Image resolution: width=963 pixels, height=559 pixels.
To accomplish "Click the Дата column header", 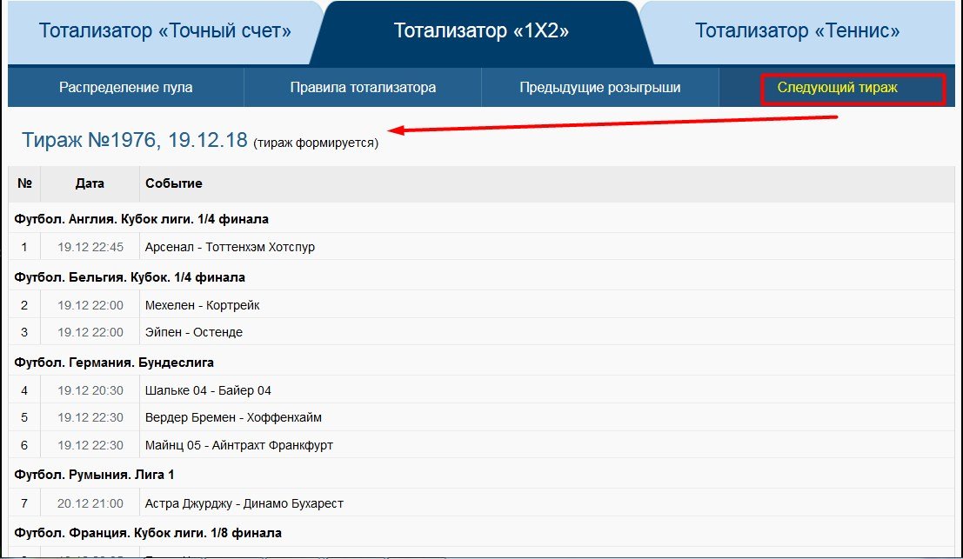I will pyautogui.click(x=90, y=183).
